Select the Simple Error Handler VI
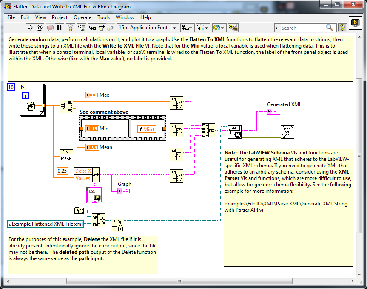The image size is (367, 289). [x=287, y=132]
